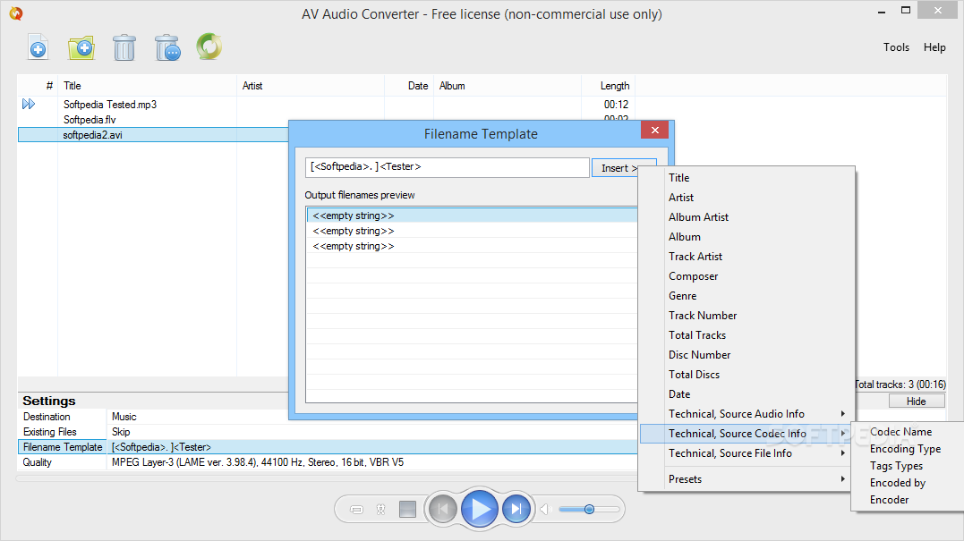This screenshot has width=964, height=541.
Task: Select Codec Name in the submenu
Action: (900, 432)
